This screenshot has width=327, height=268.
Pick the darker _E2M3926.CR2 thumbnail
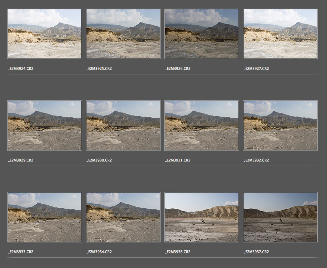(x=202, y=34)
